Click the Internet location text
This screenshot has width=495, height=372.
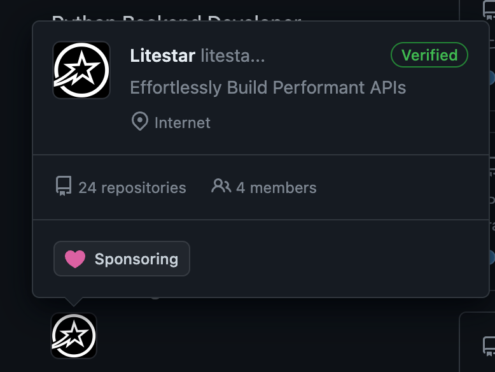click(x=182, y=122)
